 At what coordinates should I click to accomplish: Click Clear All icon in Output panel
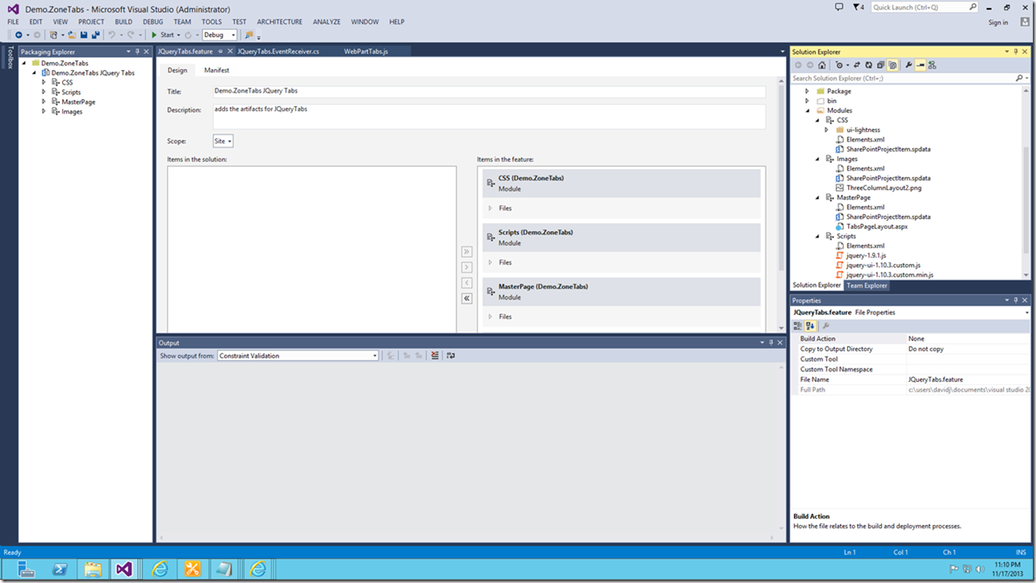(x=434, y=356)
